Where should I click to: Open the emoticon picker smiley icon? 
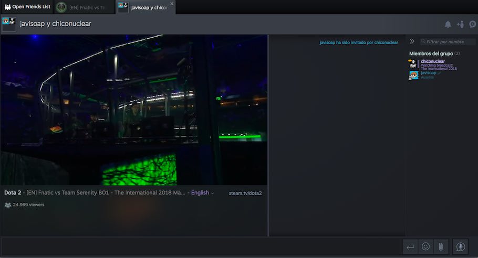point(425,246)
